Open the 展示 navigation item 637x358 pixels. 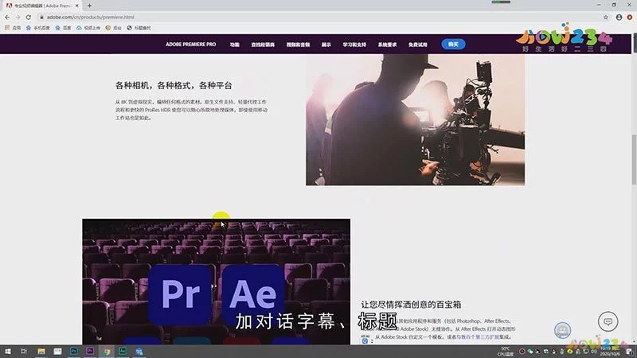pos(326,45)
